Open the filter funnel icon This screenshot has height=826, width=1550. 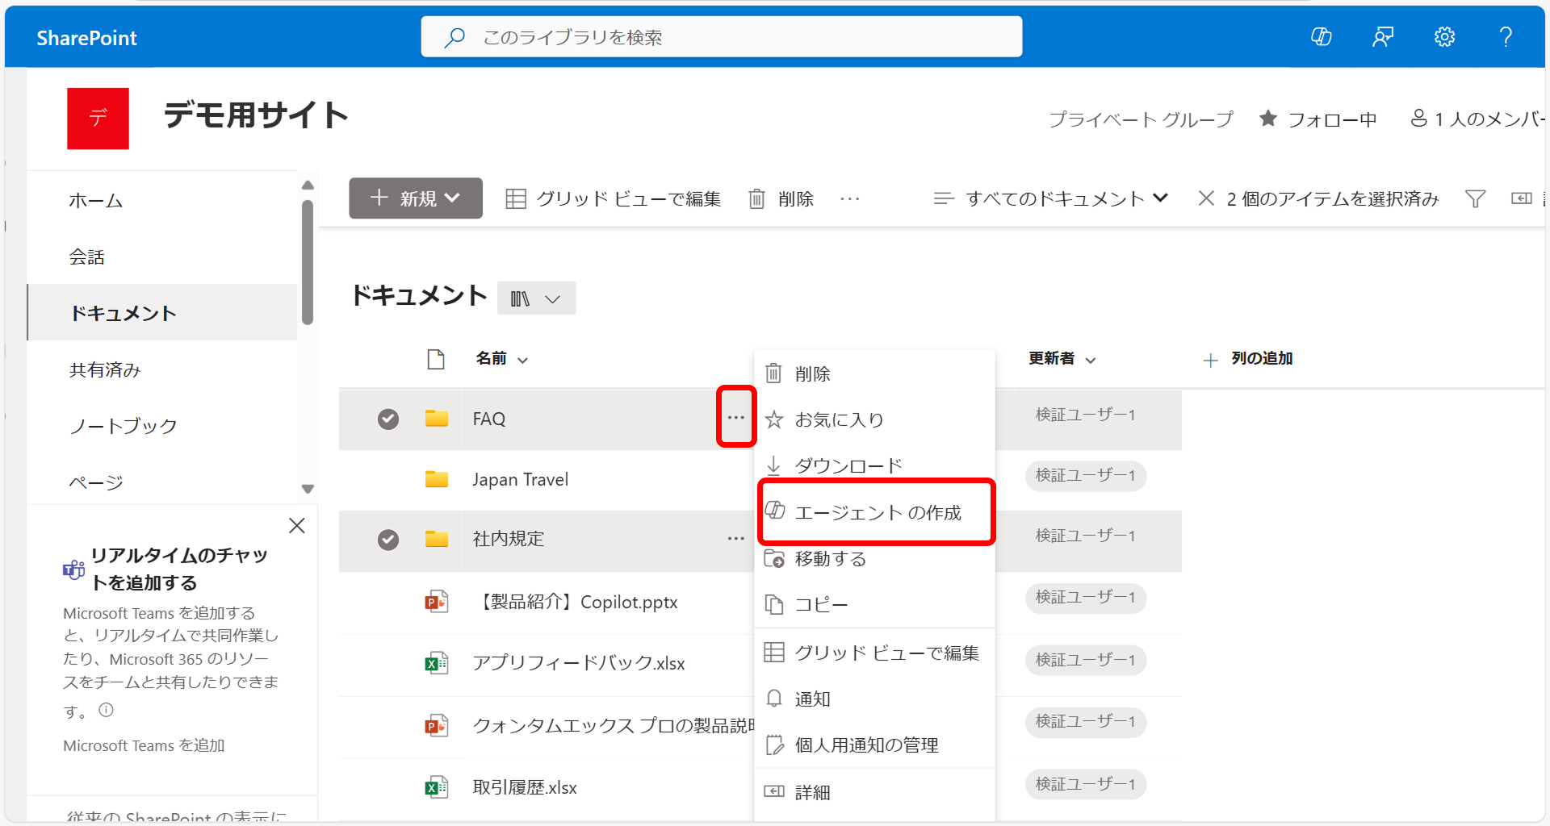point(1475,198)
